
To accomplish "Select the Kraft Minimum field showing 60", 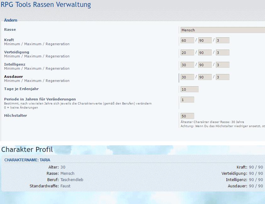I will point(187,40).
